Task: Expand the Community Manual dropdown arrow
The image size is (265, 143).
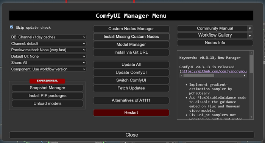Action: coord(250,28)
